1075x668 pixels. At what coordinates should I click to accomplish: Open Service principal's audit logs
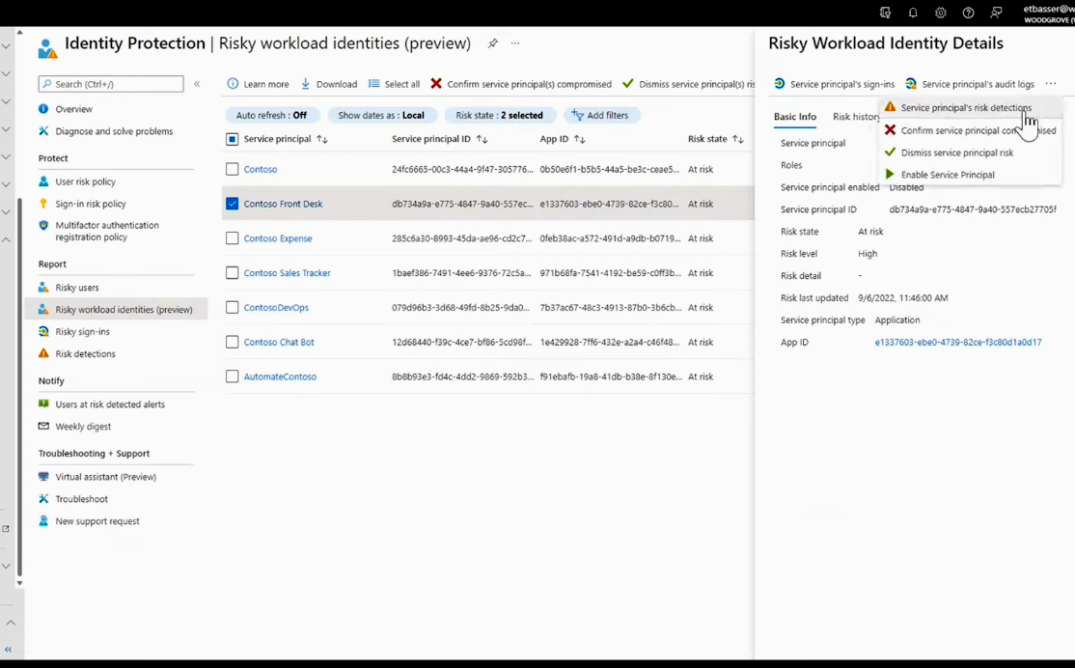[x=970, y=84]
